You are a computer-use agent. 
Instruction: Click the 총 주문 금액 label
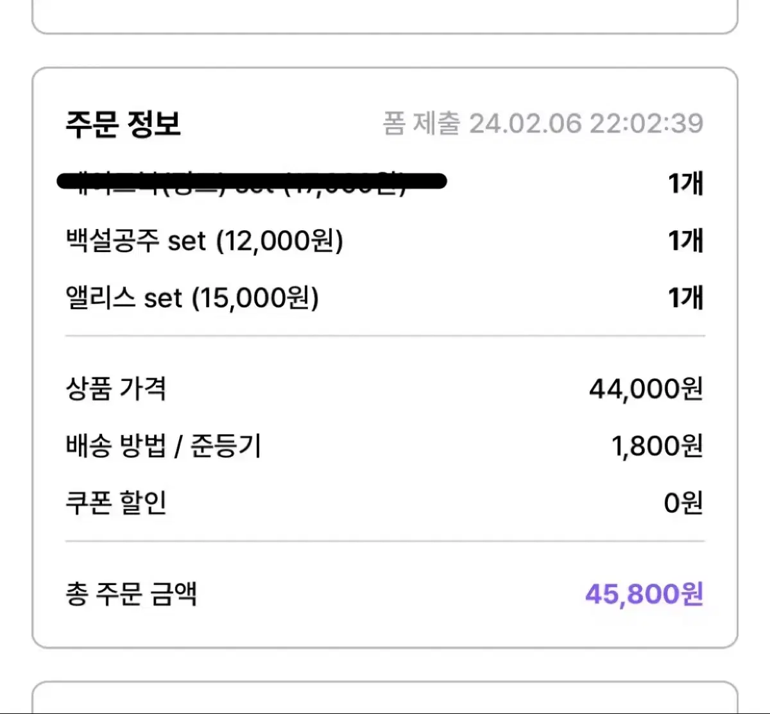[131, 594]
